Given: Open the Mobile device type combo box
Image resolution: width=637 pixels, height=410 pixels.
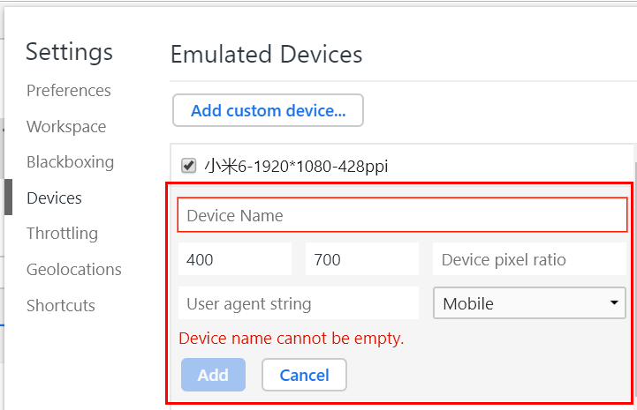Looking at the screenshot, I should 529,303.
